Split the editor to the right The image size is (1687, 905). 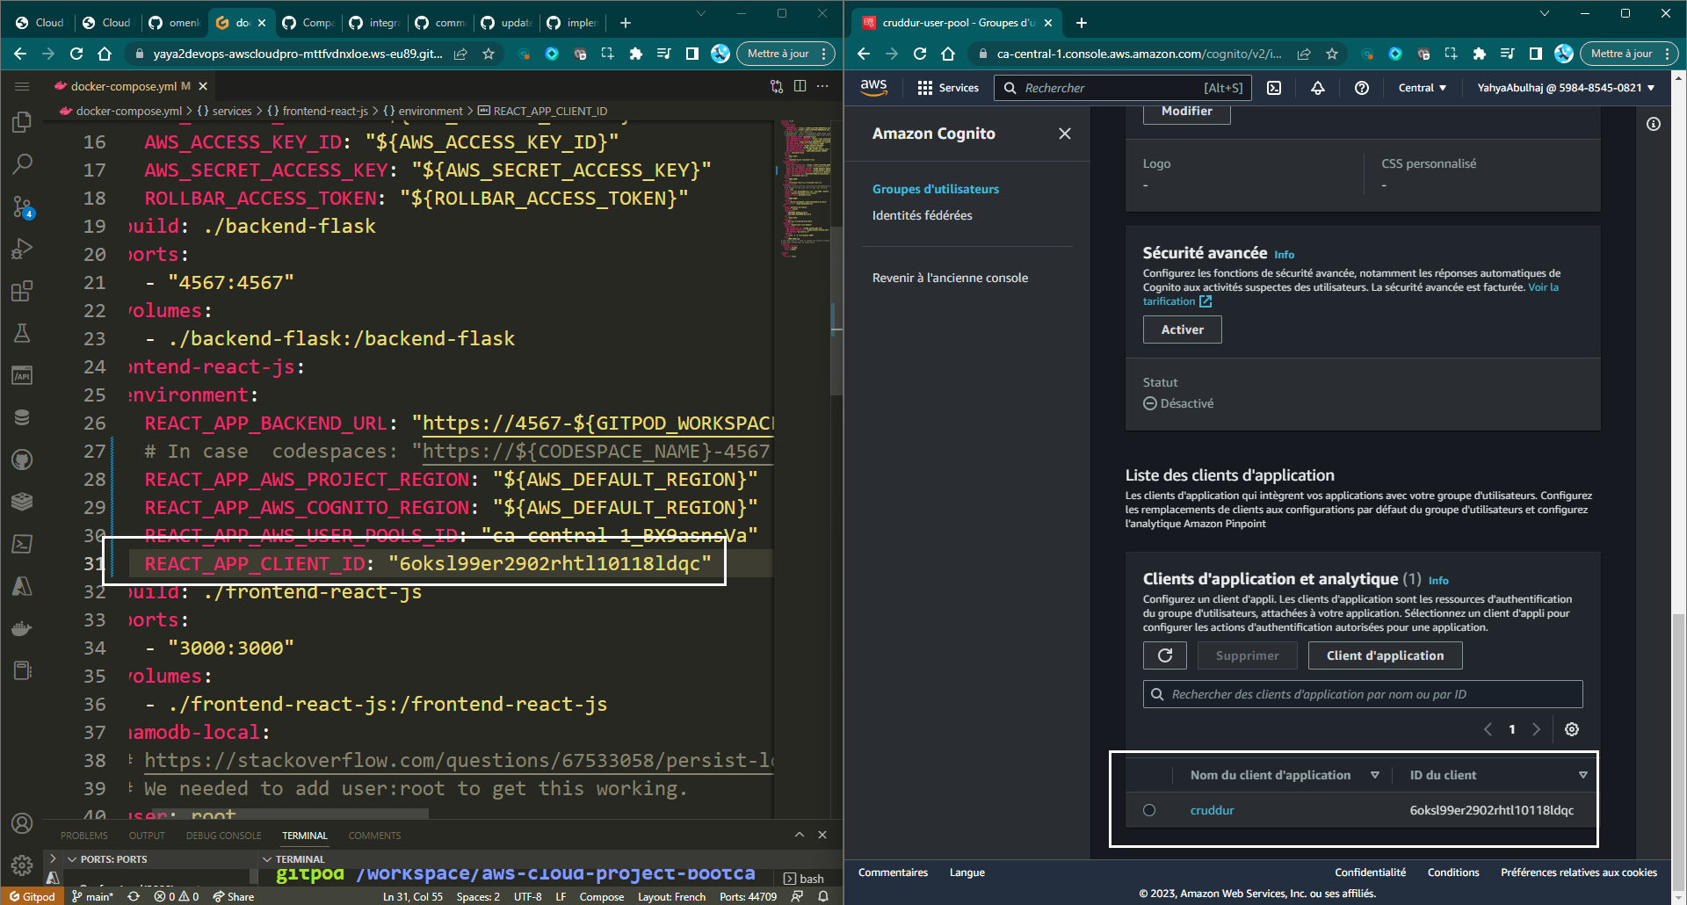click(x=800, y=86)
